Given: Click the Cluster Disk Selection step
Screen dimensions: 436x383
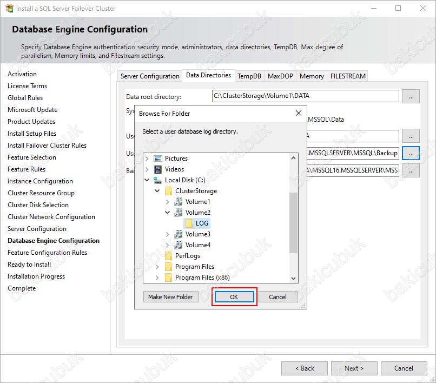Looking at the screenshot, I should pos(38,205).
